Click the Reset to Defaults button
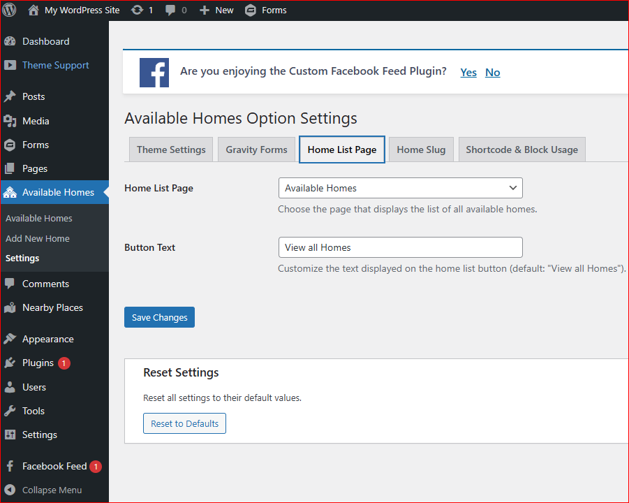 click(184, 423)
